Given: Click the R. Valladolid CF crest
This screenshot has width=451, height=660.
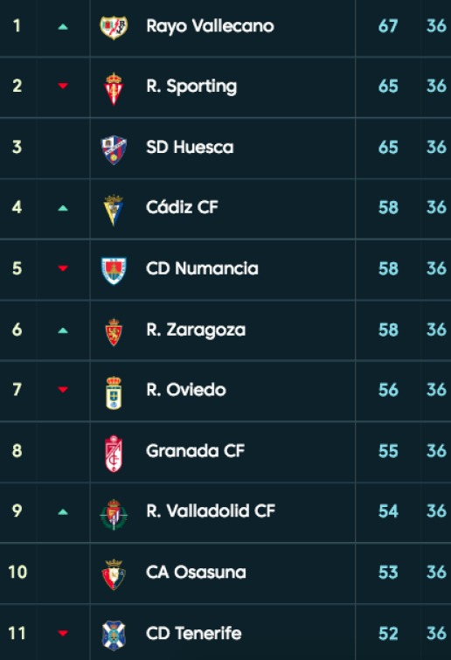Looking at the screenshot, I should (114, 514).
